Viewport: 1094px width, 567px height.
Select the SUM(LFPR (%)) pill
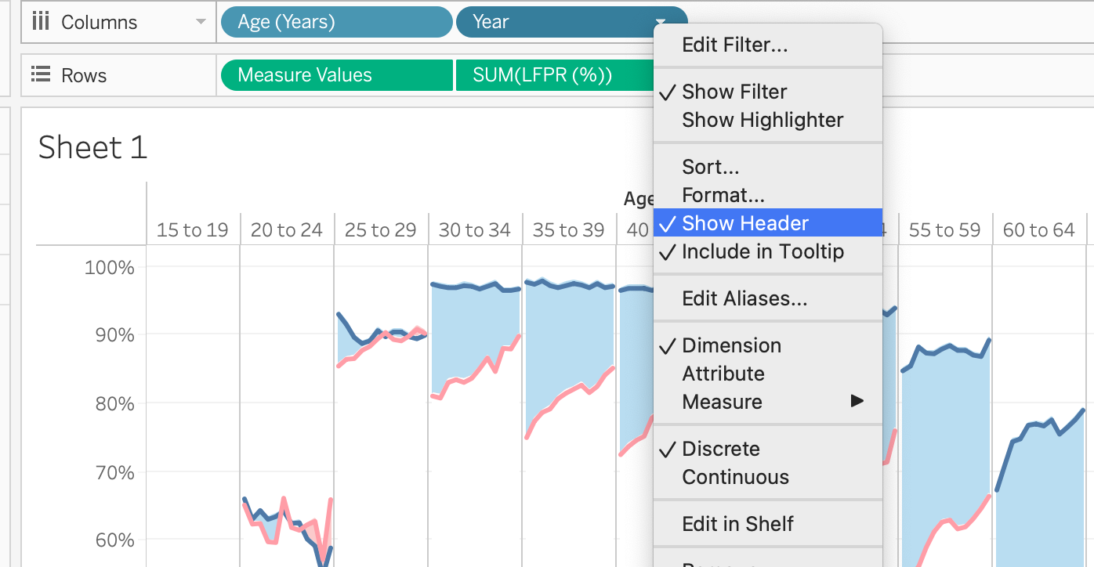tap(552, 75)
